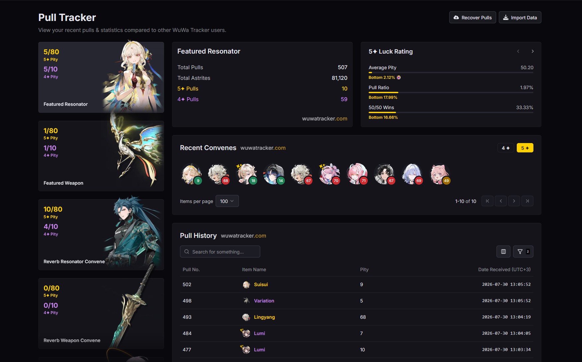Select the avatar with pity badge 49

pyautogui.click(x=440, y=174)
